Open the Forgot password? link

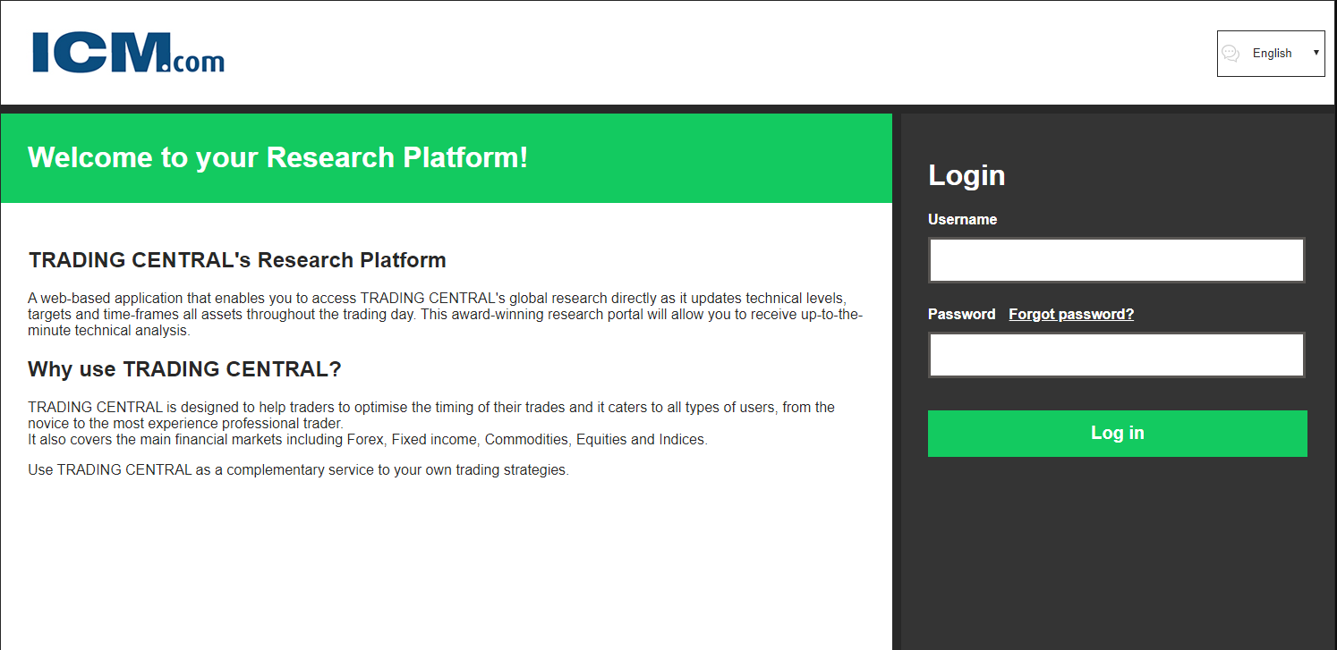coord(1071,314)
